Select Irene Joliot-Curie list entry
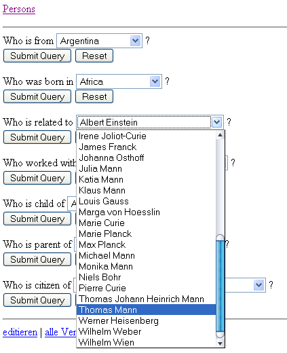This screenshot has height=353, width=287. [x=147, y=136]
